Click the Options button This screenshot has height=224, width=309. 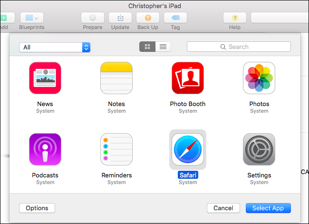tap(37, 208)
